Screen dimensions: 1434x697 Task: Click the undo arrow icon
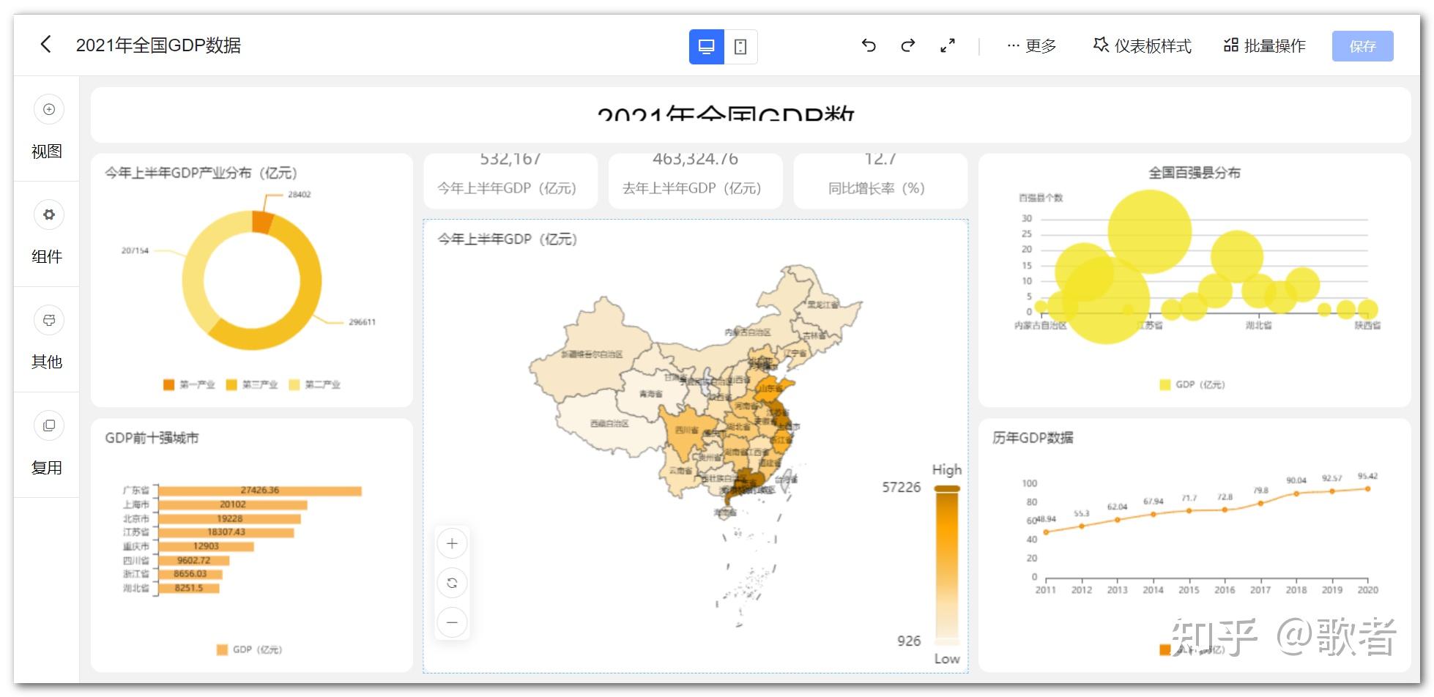point(869,45)
